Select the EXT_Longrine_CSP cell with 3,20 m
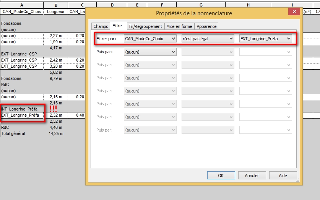This screenshot has height=200, width=320. click(x=21, y=66)
